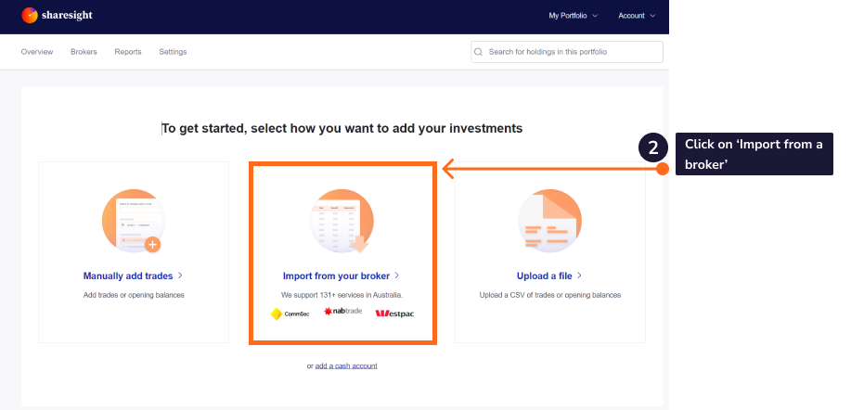Click chevron next to Manually add trades
This screenshot has height=410, width=851.
[180, 275]
